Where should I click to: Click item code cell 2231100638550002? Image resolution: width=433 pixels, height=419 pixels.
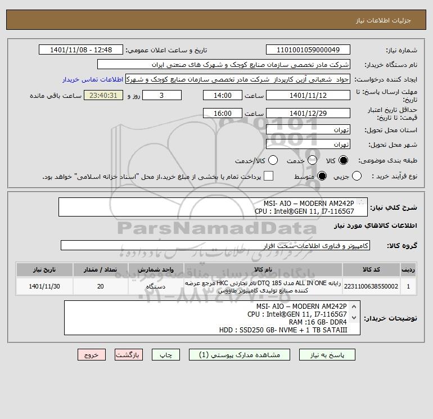[x=371, y=286]
